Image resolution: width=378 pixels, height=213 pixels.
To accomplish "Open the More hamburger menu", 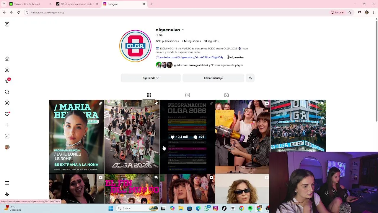I will click(x=7, y=183).
